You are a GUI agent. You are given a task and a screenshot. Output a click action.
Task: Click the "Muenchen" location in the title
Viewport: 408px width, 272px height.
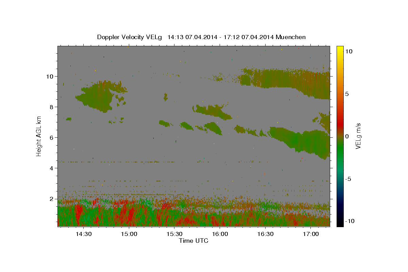point(291,37)
